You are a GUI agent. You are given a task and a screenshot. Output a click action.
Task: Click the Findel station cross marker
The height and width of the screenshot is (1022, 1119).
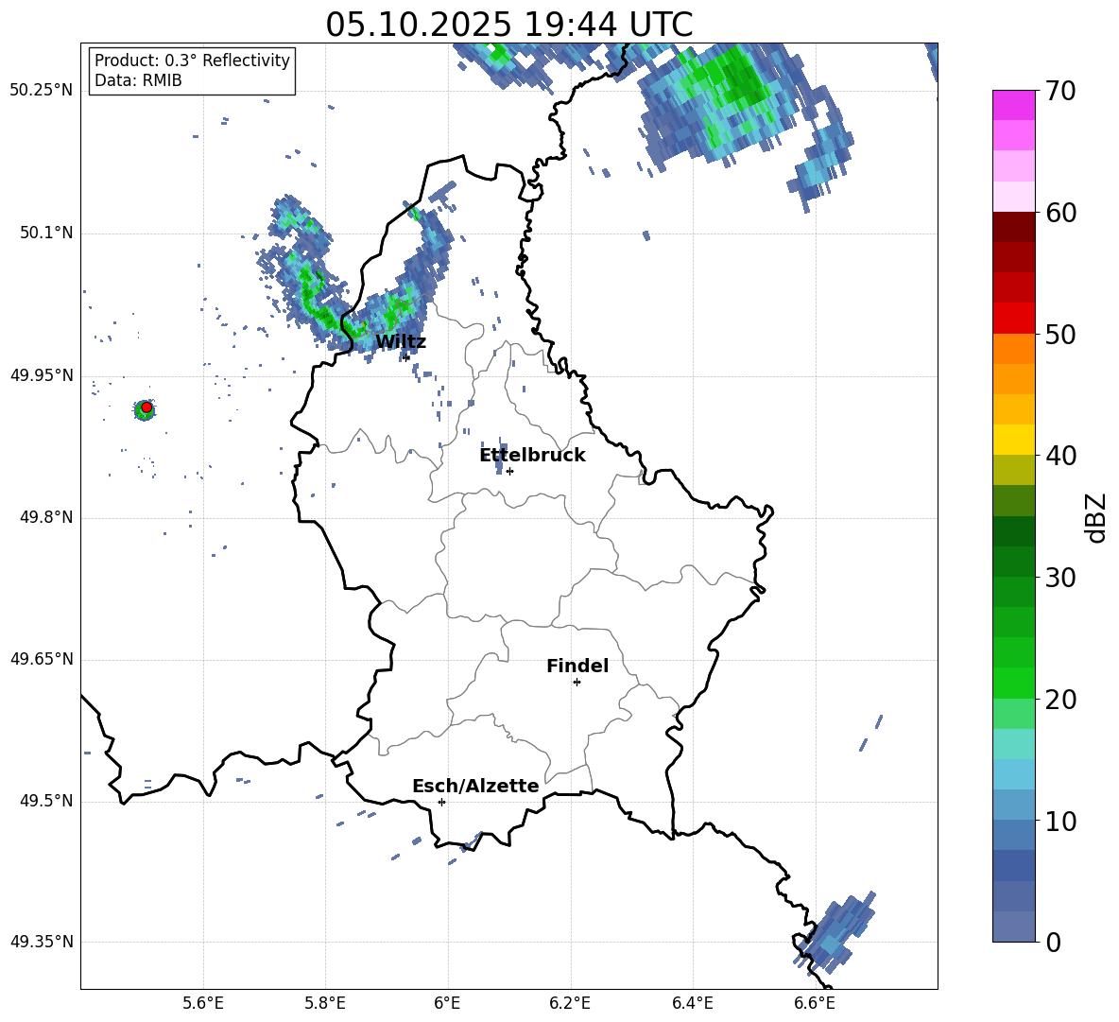pyautogui.click(x=577, y=683)
